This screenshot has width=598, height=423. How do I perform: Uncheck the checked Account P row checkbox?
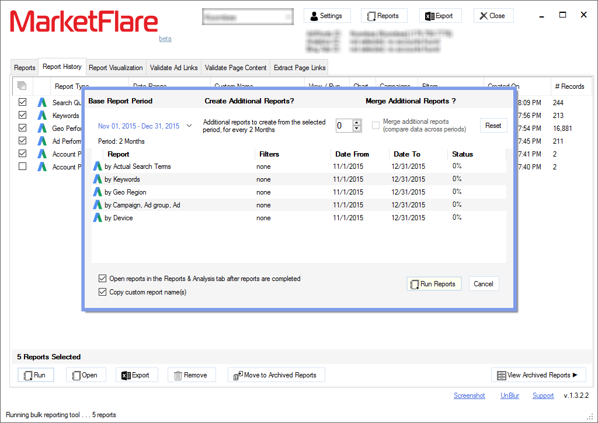[x=23, y=153]
